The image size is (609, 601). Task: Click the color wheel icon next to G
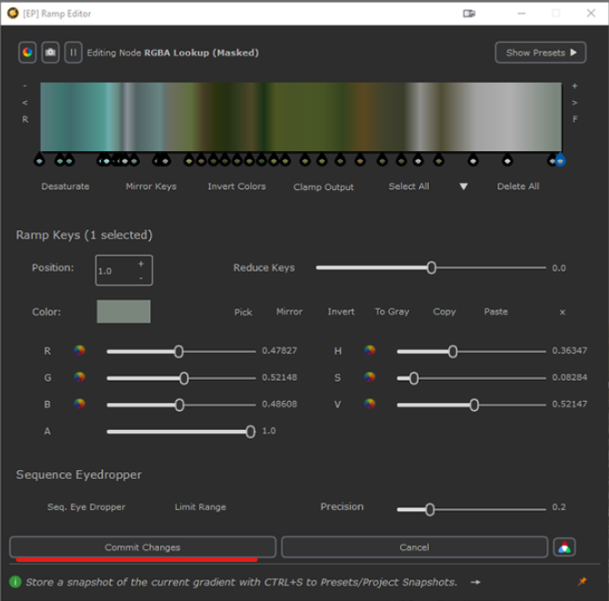(80, 377)
